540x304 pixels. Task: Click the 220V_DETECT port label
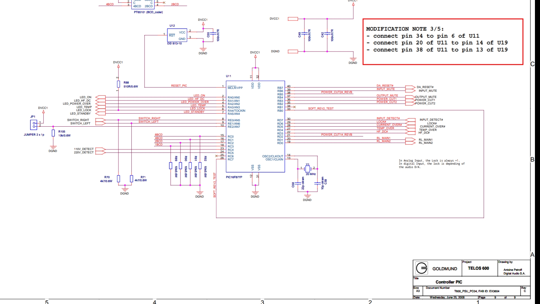(84, 153)
